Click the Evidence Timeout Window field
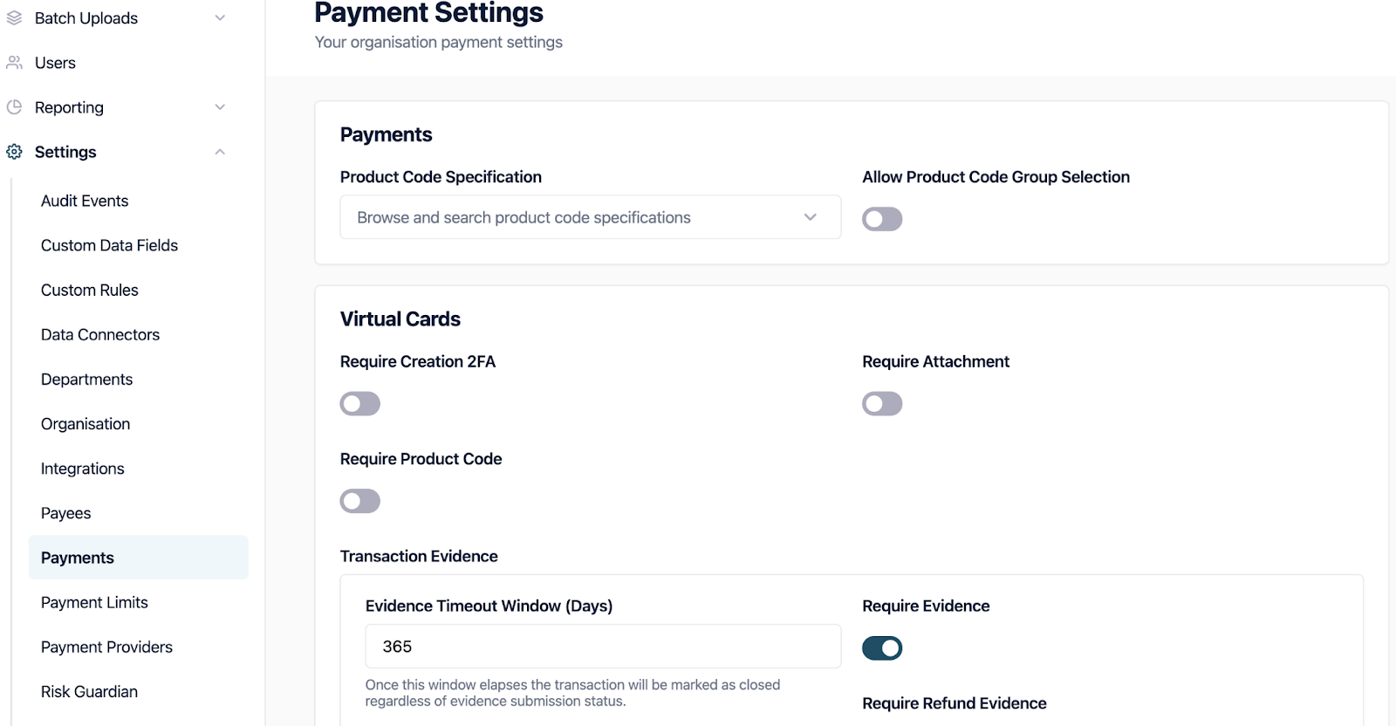Image resolution: width=1396 pixels, height=726 pixels. [602, 647]
